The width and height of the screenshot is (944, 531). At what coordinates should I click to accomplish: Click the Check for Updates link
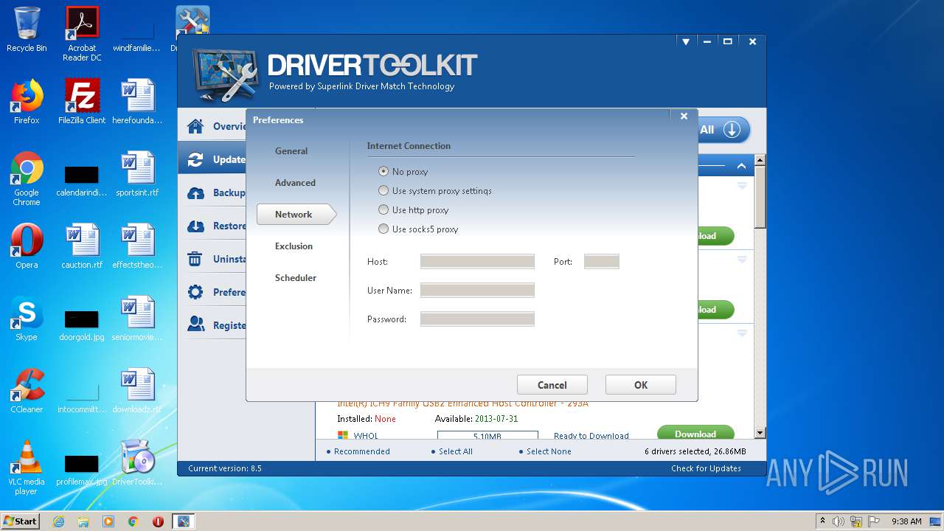coord(706,468)
